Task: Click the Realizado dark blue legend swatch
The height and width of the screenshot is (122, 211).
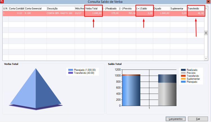Action: (x=183, y=70)
